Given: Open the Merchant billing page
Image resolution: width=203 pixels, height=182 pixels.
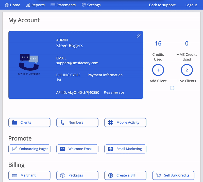Looking at the screenshot, I should pos(29,175).
